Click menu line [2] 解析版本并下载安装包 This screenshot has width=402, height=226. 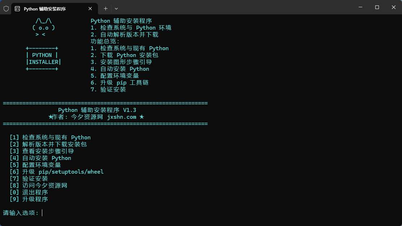tap(48, 144)
